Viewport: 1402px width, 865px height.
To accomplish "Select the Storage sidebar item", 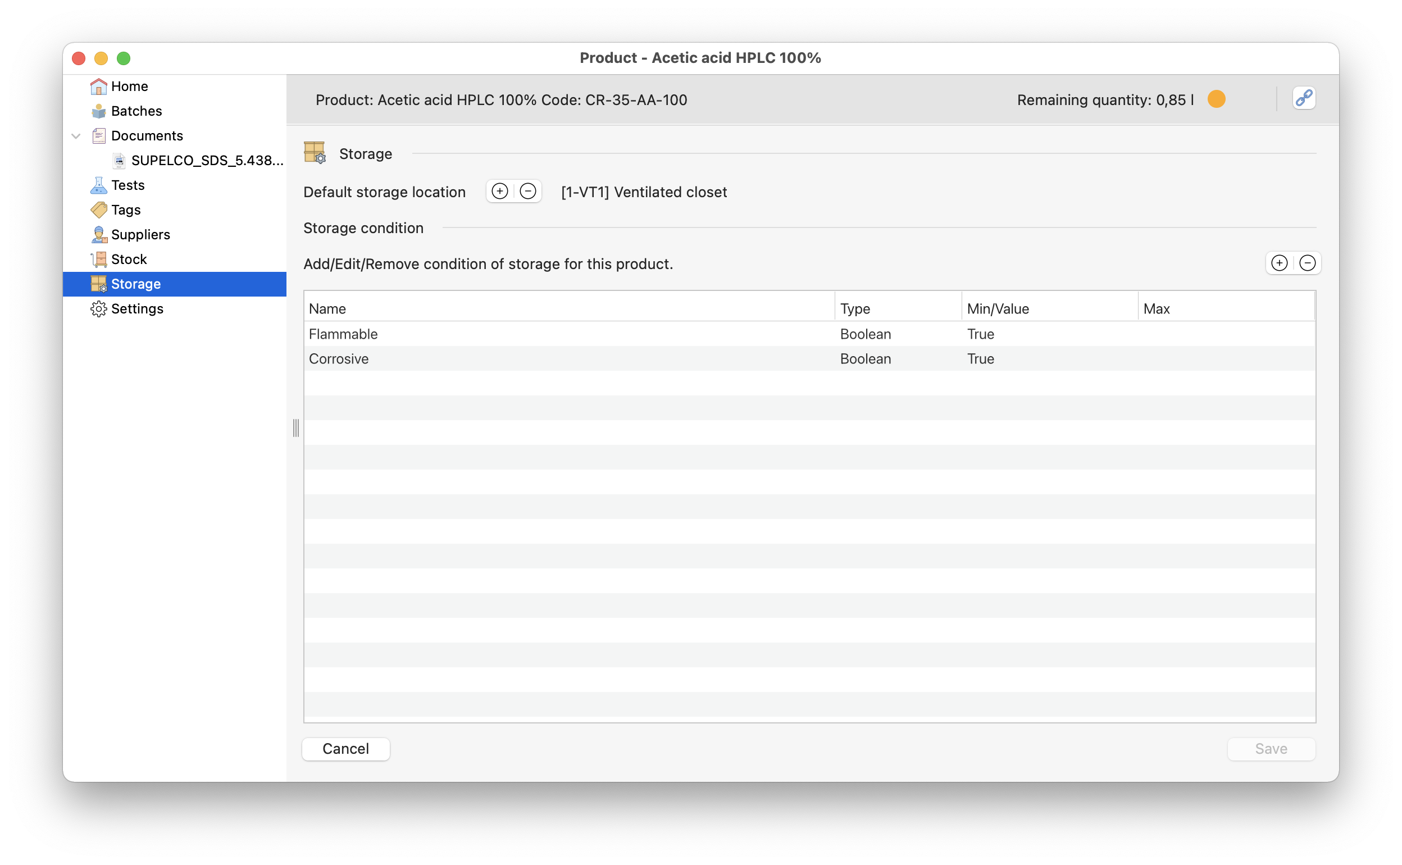I will (175, 284).
